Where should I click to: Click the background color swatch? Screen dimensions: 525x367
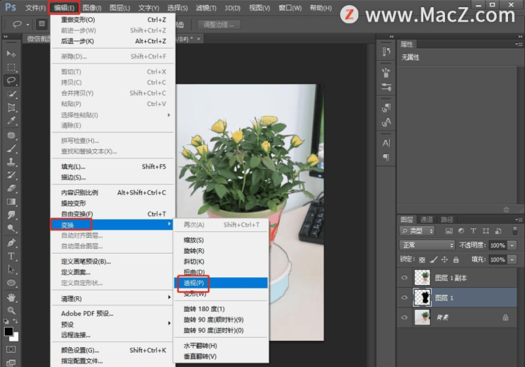[15, 338]
